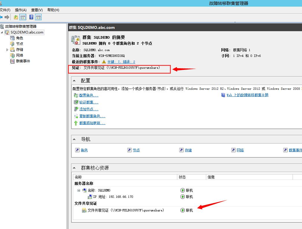Click the 配置角色 icon
Screen dimensions: 302x229
(x=76, y=95)
